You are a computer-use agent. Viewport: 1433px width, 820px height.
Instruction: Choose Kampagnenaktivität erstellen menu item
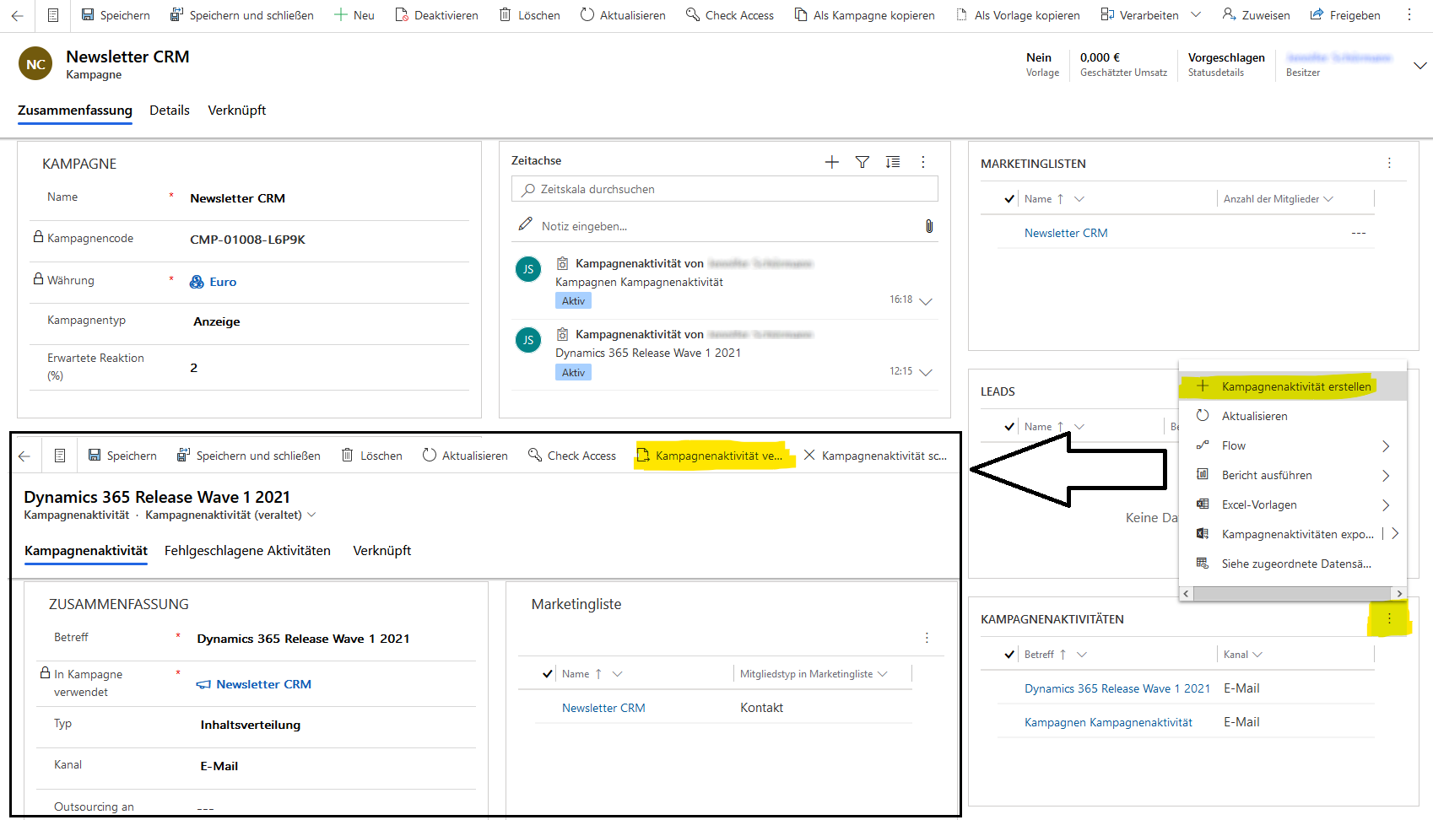click(1293, 386)
